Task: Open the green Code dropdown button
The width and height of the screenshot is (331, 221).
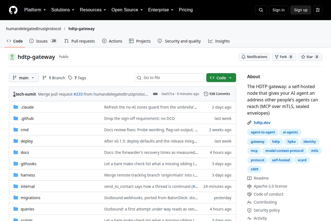Action: [221, 78]
